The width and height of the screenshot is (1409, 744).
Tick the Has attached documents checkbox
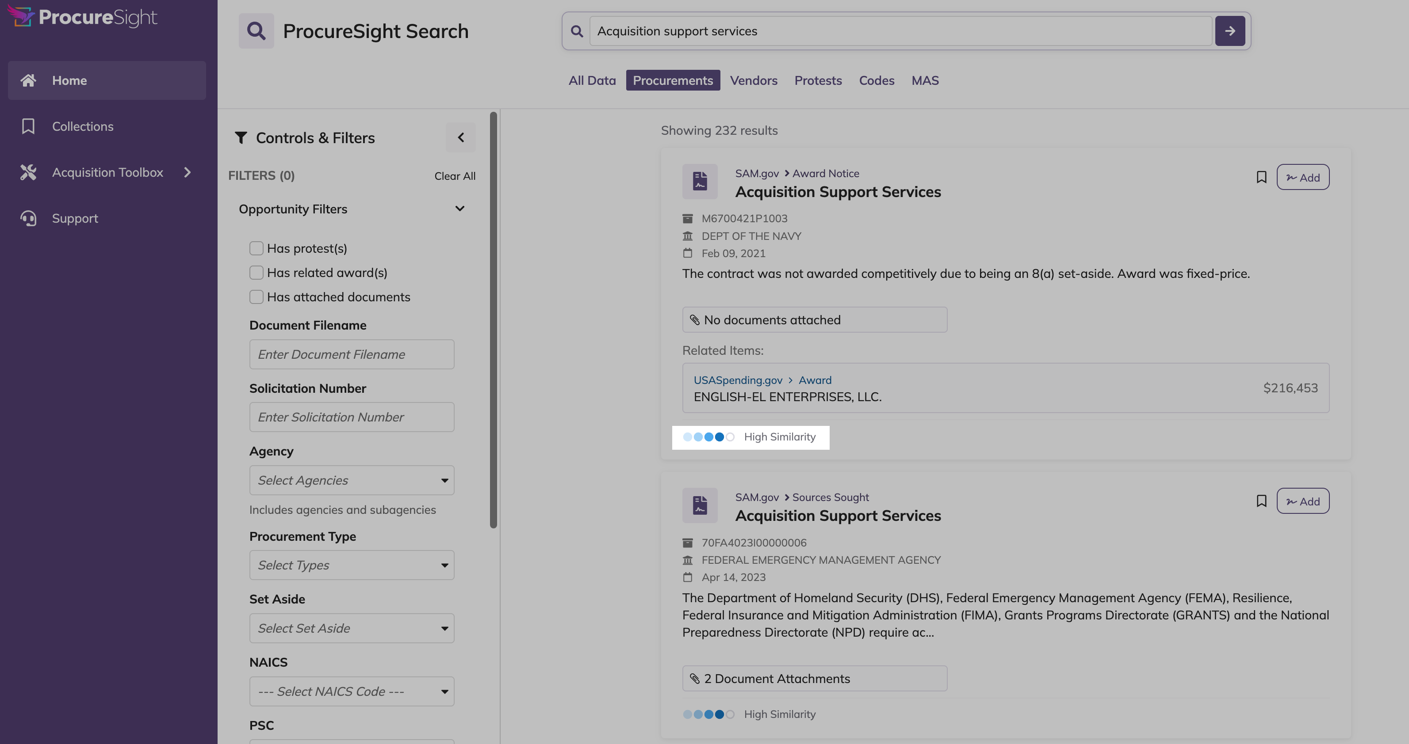coord(256,297)
